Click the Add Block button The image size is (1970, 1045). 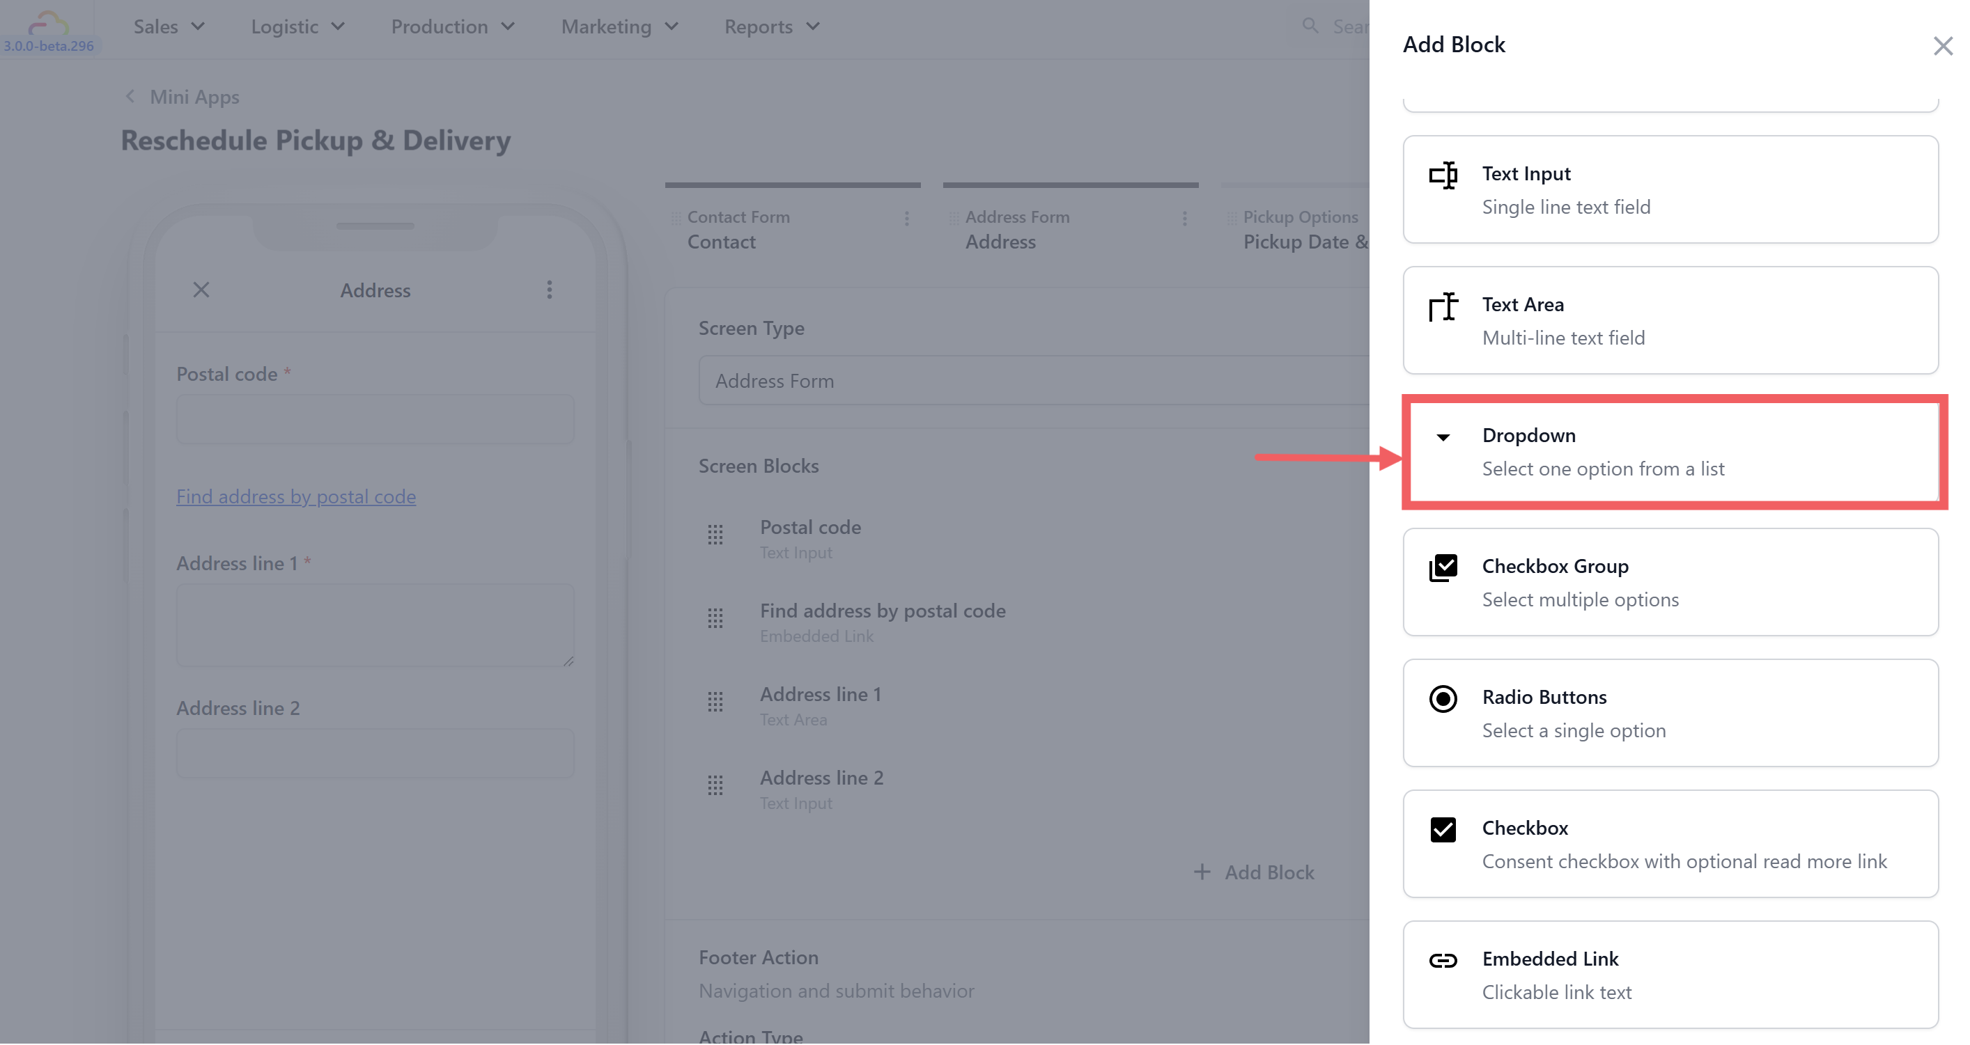[x=1254, y=872]
